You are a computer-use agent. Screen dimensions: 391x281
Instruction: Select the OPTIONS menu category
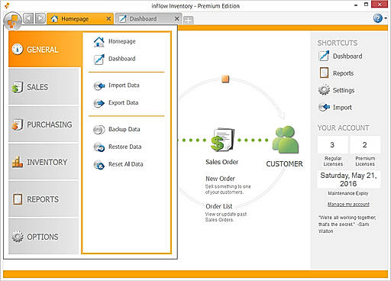pyautogui.click(x=44, y=237)
